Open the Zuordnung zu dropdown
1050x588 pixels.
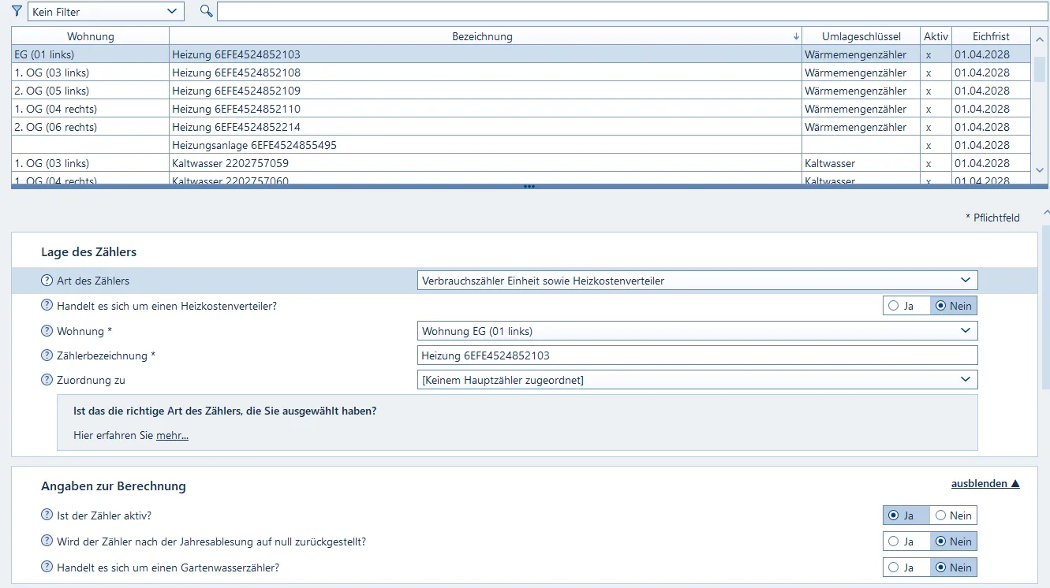pos(697,380)
